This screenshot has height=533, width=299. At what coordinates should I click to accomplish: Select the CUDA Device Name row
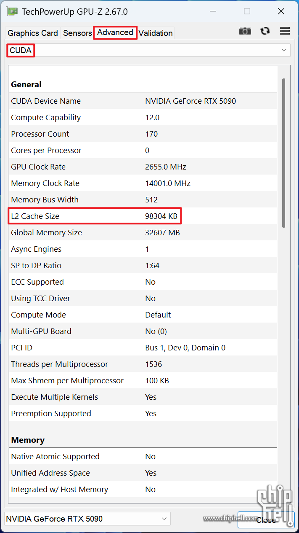tap(143, 101)
